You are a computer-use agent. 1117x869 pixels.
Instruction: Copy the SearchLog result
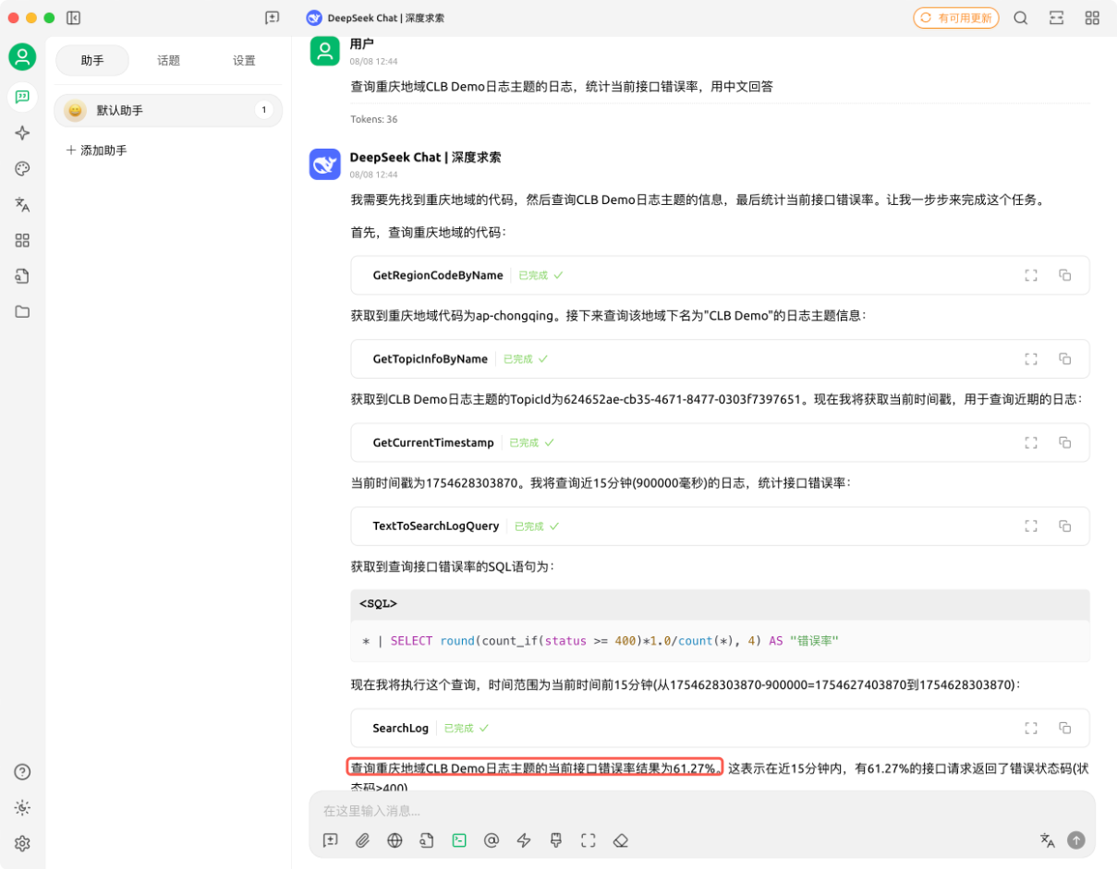pos(1064,728)
